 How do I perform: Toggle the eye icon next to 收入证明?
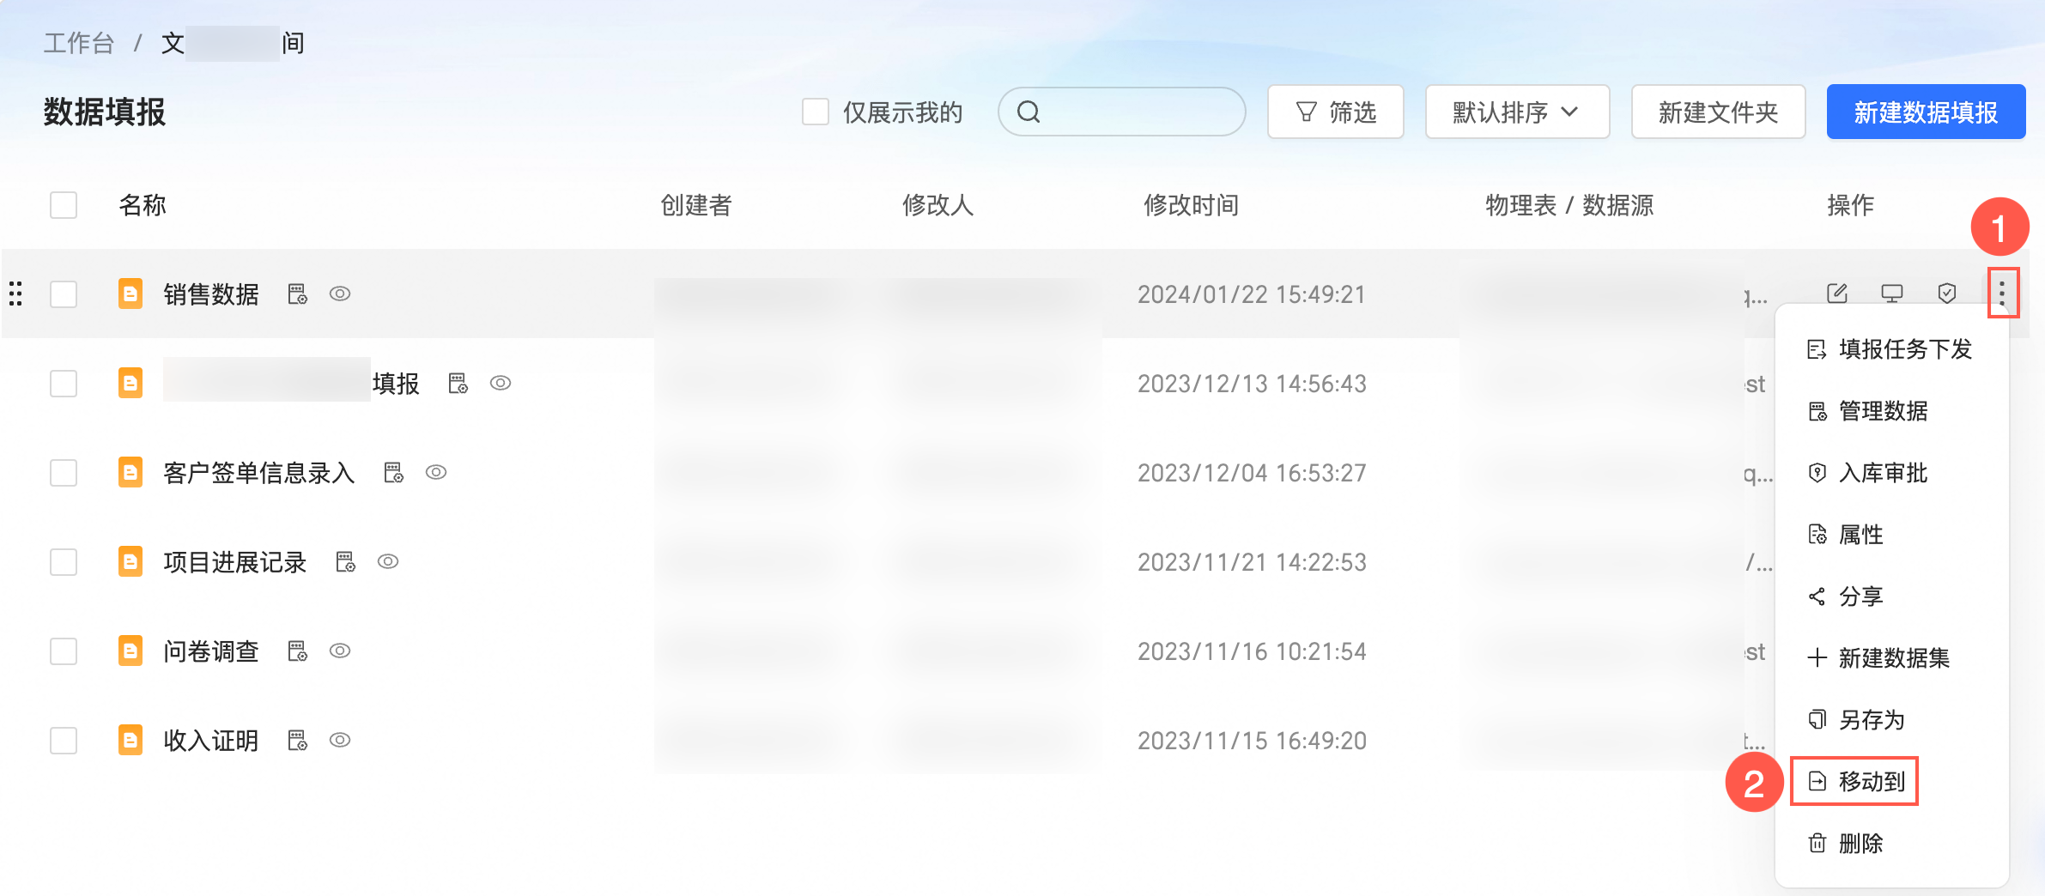point(340,740)
